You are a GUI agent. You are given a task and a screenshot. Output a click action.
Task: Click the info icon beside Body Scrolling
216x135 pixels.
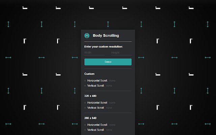[x=87, y=35]
